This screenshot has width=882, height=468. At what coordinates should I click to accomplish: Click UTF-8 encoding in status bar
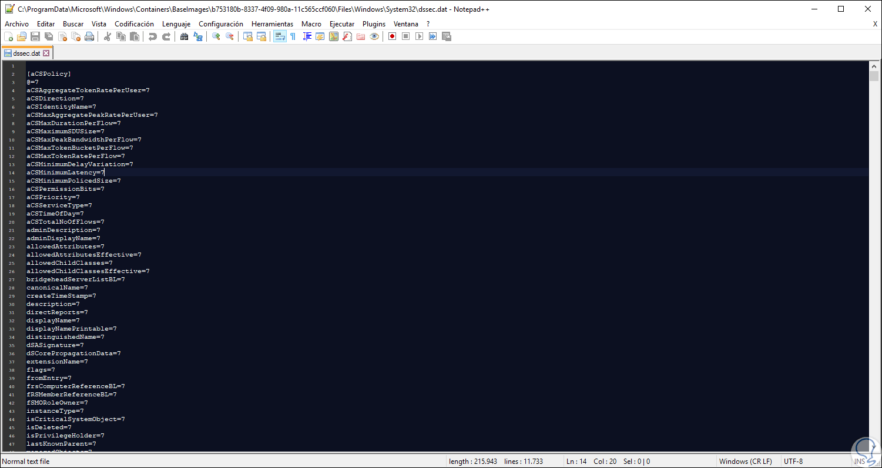point(793,462)
